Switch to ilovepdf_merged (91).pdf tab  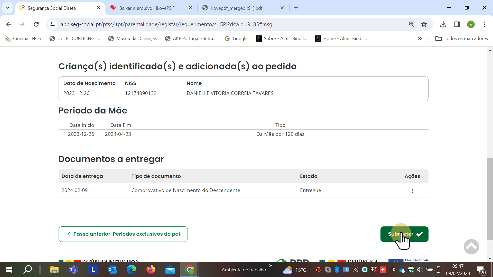(x=237, y=8)
